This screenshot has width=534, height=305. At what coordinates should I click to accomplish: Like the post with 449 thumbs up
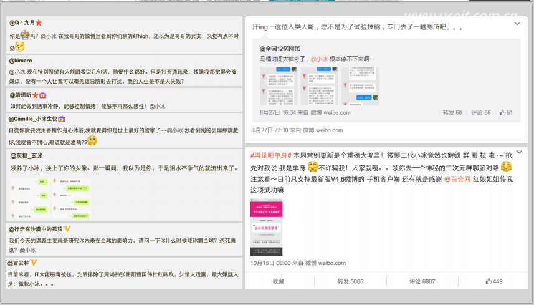pos(489,281)
